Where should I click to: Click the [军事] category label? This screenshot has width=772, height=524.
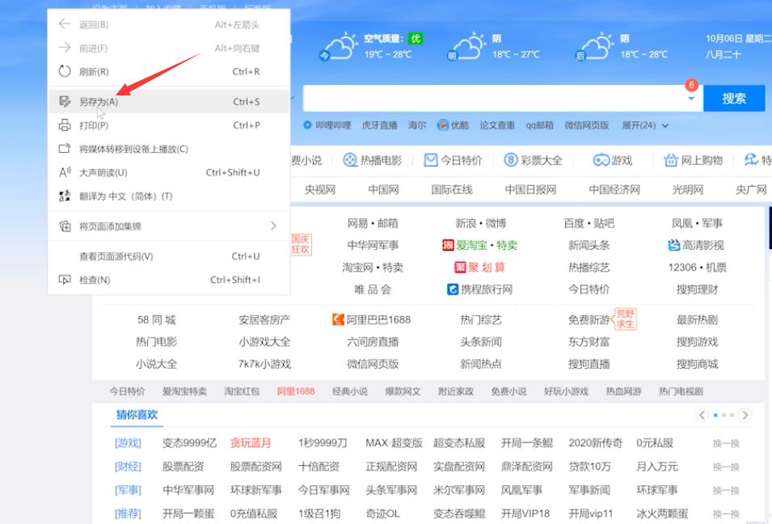click(128, 490)
